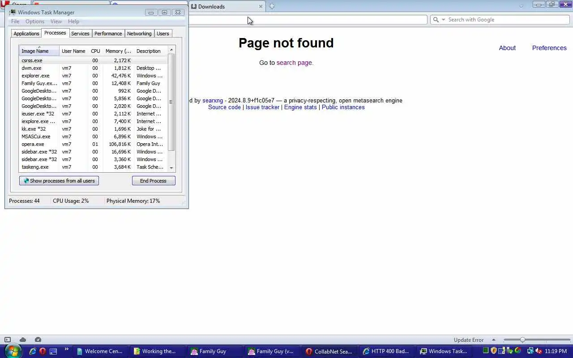Click the muted volume tray icon

tap(539, 351)
